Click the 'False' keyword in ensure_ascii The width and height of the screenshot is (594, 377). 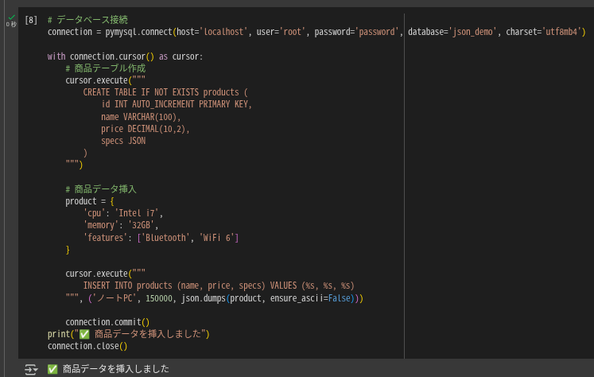pyautogui.click(x=339, y=298)
